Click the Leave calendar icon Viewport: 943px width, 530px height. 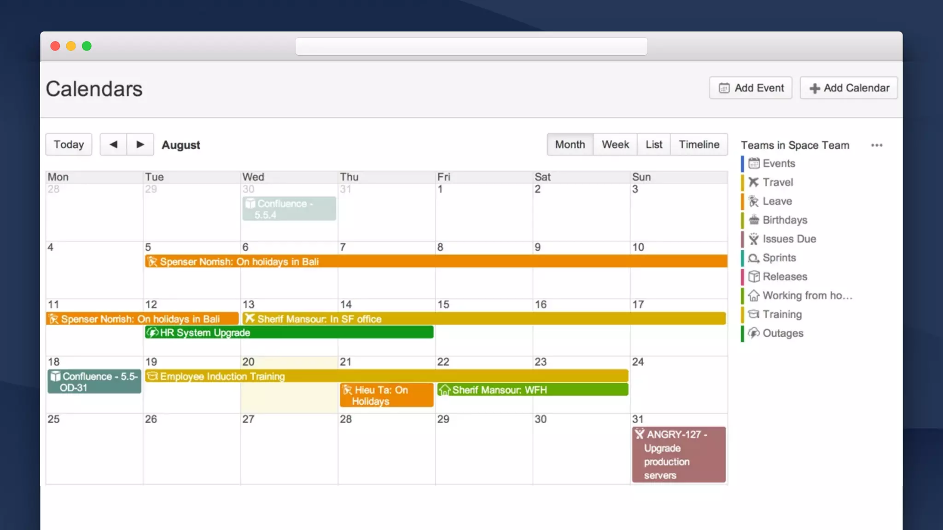tap(754, 201)
